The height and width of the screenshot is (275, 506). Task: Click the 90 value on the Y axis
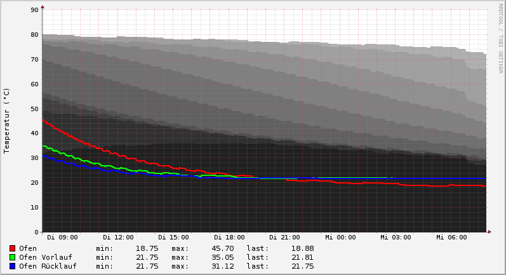click(35, 10)
